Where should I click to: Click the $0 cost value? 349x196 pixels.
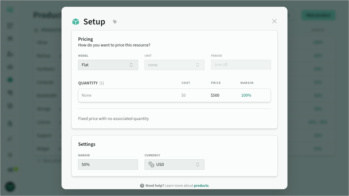(183, 95)
